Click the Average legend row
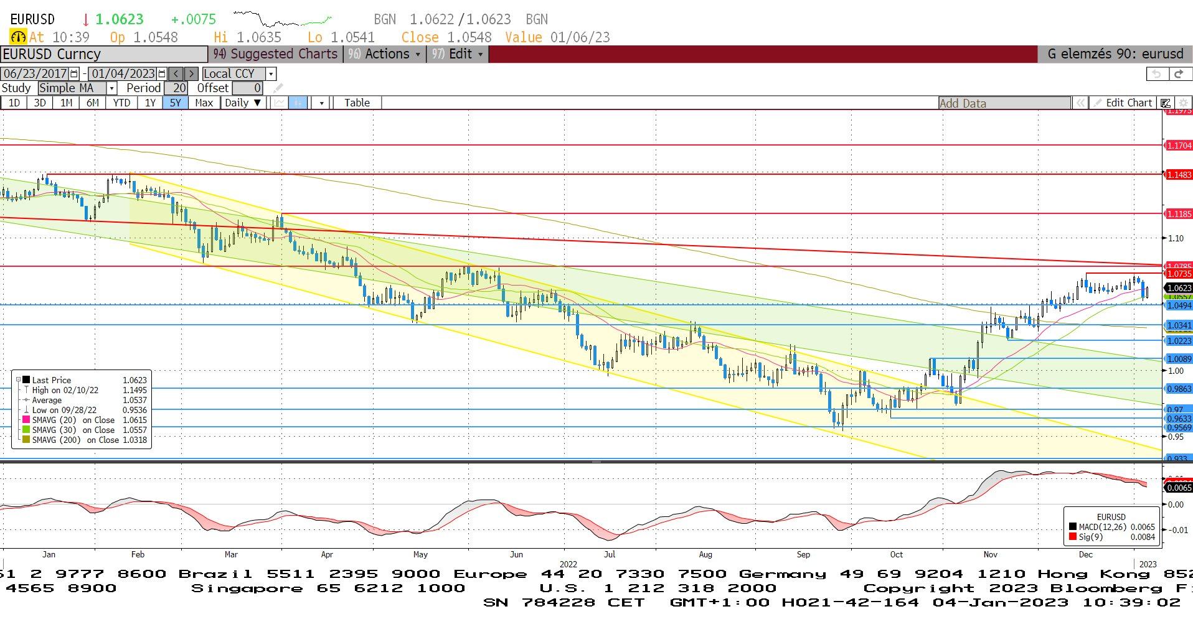1193x637 pixels. click(x=85, y=400)
